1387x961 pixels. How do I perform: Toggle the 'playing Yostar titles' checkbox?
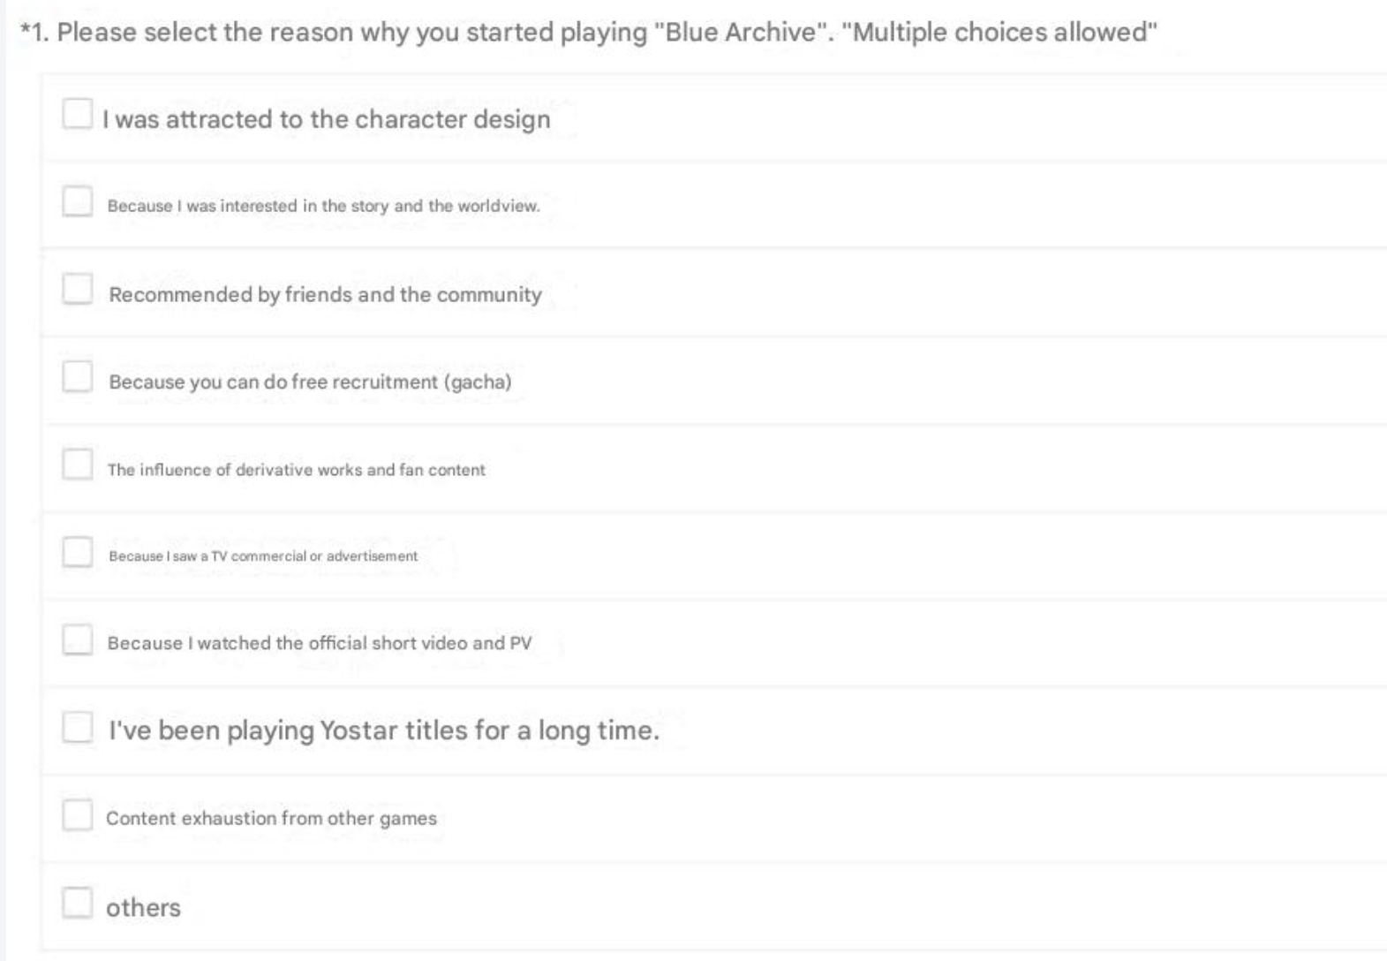tap(78, 728)
